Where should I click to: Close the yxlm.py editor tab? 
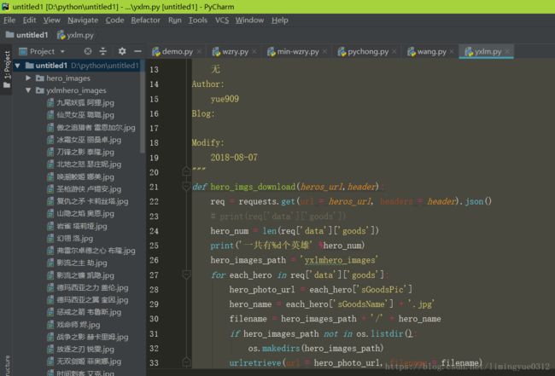pos(507,52)
